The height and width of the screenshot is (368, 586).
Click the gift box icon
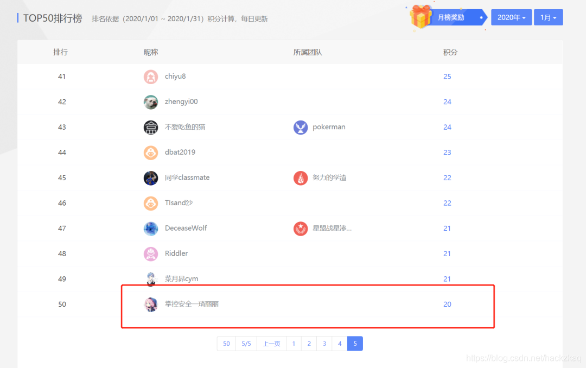pyautogui.click(x=421, y=16)
